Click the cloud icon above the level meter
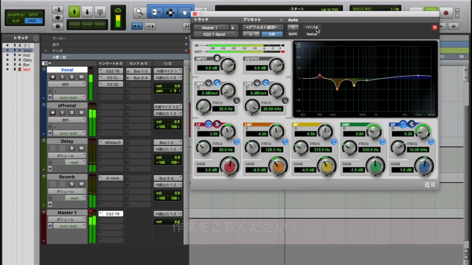The width and height of the screenshot is (472, 265). tap(118, 10)
